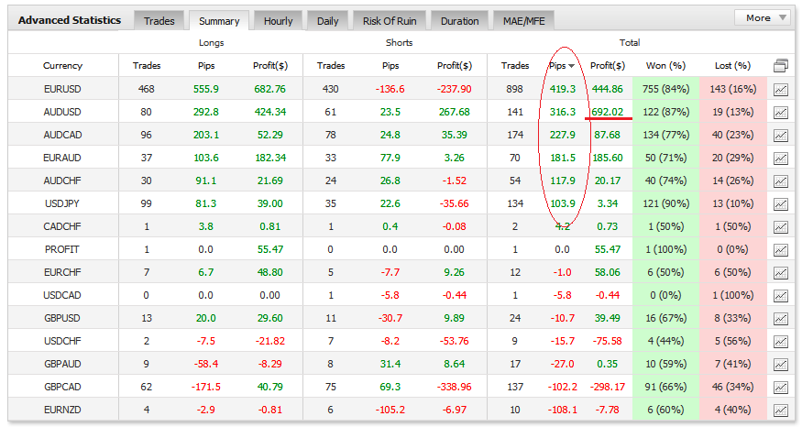Open the chart icon for CADCHF row
This screenshot has width=802, height=427.
point(781,227)
